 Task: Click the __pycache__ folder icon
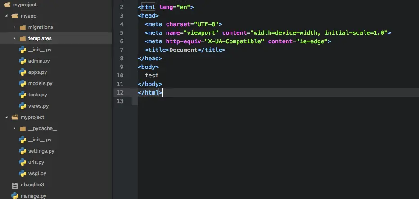coord(23,129)
